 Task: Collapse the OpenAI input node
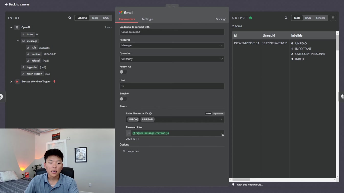tap(11, 27)
